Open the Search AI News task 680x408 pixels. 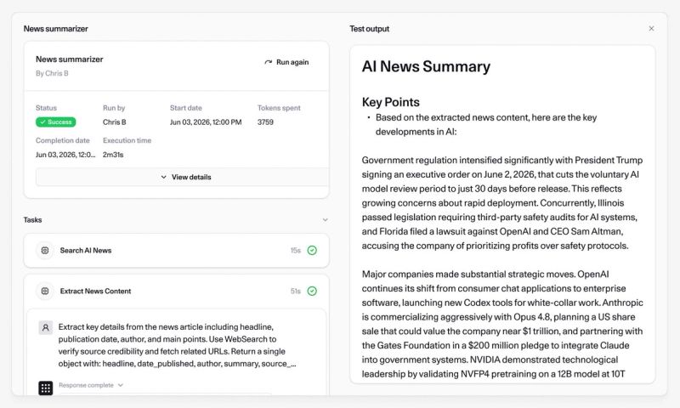(x=176, y=250)
